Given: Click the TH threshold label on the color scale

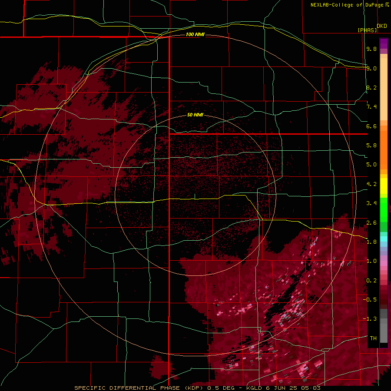Looking at the screenshot, I should tap(373, 338).
